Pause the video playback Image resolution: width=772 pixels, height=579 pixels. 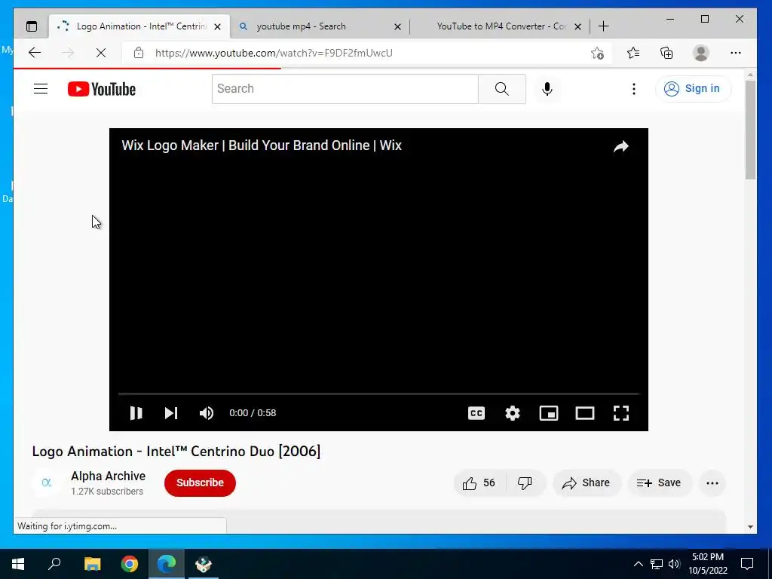pyautogui.click(x=136, y=413)
